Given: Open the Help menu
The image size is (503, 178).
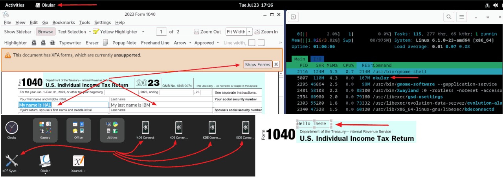Looking at the screenshot, I should (x=120, y=22).
